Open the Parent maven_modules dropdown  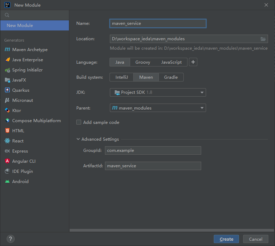click(158, 108)
